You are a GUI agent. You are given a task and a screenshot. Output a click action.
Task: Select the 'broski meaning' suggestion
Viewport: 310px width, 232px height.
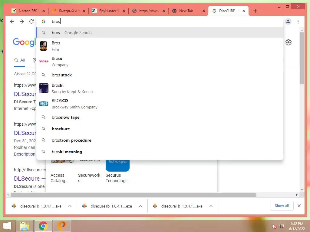(x=160, y=152)
